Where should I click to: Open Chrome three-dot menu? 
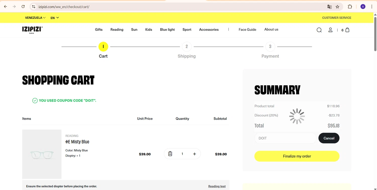click(x=372, y=7)
